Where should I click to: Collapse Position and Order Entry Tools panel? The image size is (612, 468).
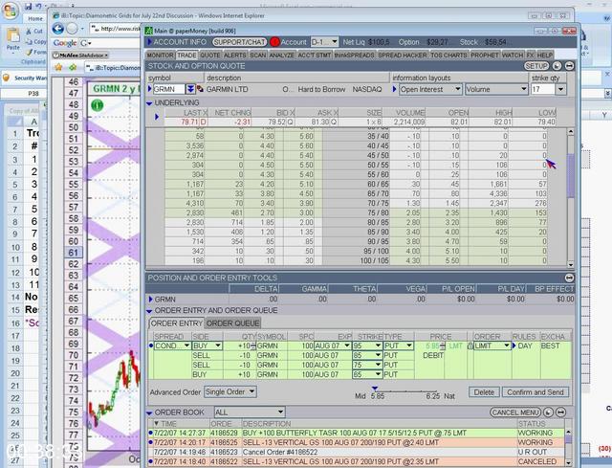click(x=569, y=278)
